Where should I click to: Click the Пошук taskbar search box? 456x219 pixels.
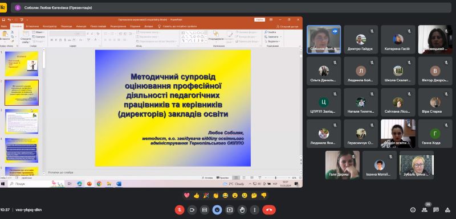36,184
